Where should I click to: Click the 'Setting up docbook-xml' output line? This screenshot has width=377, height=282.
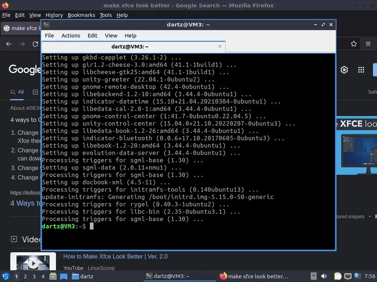click(x=106, y=182)
